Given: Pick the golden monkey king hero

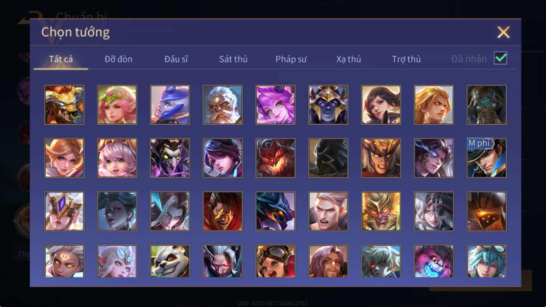Looking at the screenshot, I should click(x=381, y=211).
